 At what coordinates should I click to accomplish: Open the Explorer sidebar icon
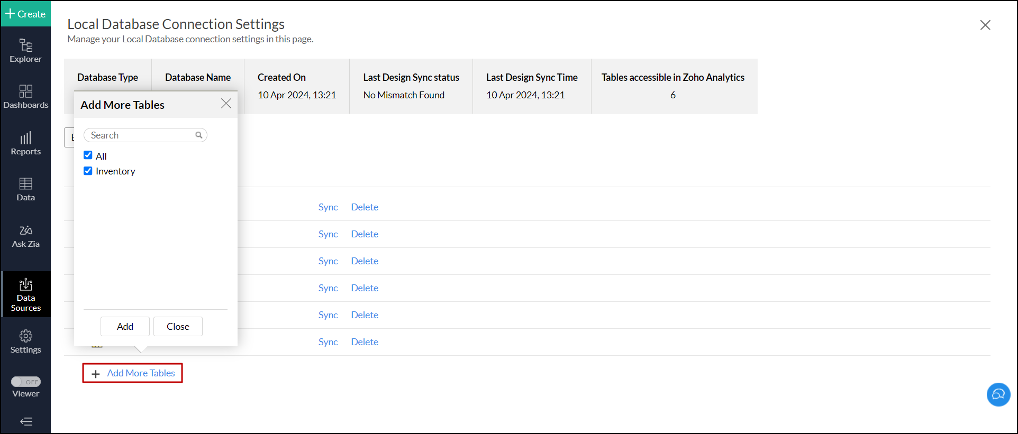click(x=25, y=51)
